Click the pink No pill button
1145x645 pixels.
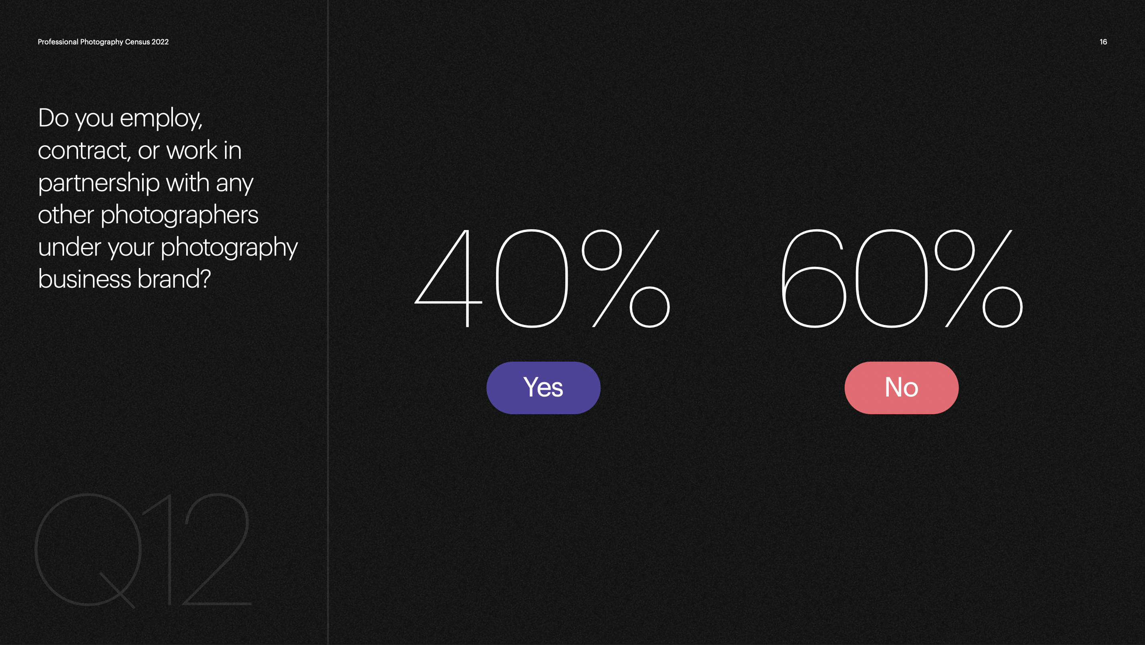click(x=902, y=387)
